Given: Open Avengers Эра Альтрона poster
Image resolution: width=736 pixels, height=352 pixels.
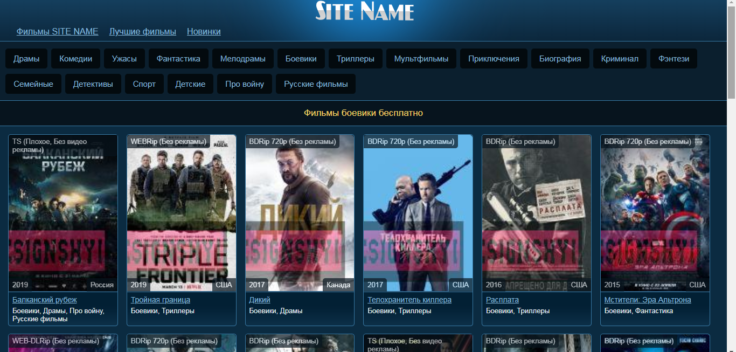Looking at the screenshot, I should tap(655, 213).
